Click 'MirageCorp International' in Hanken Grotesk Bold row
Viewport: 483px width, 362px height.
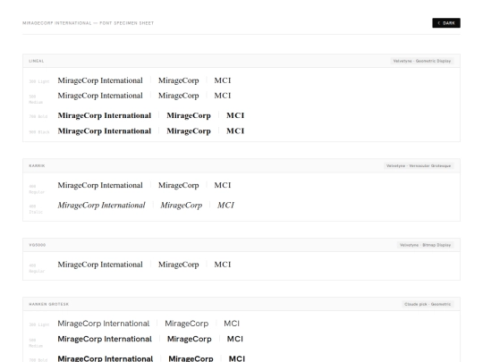click(x=106, y=358)
